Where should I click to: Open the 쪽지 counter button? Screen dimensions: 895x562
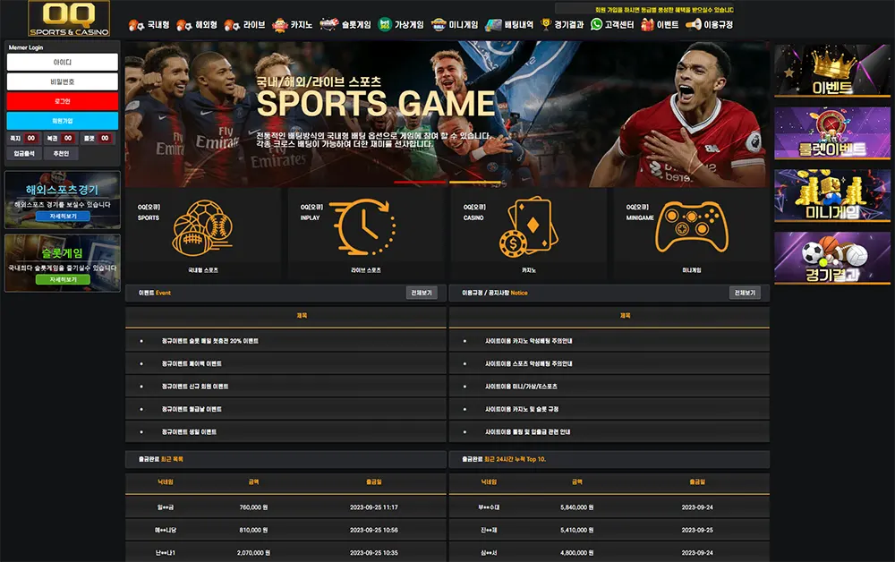tap(23, 138)
